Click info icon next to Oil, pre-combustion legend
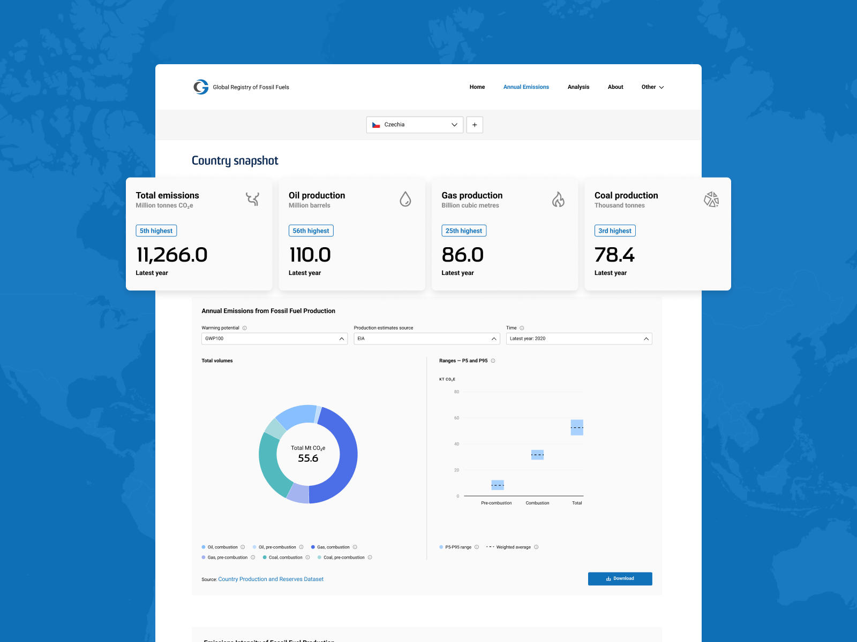This screenshot has width=857, height=642. 301,547
